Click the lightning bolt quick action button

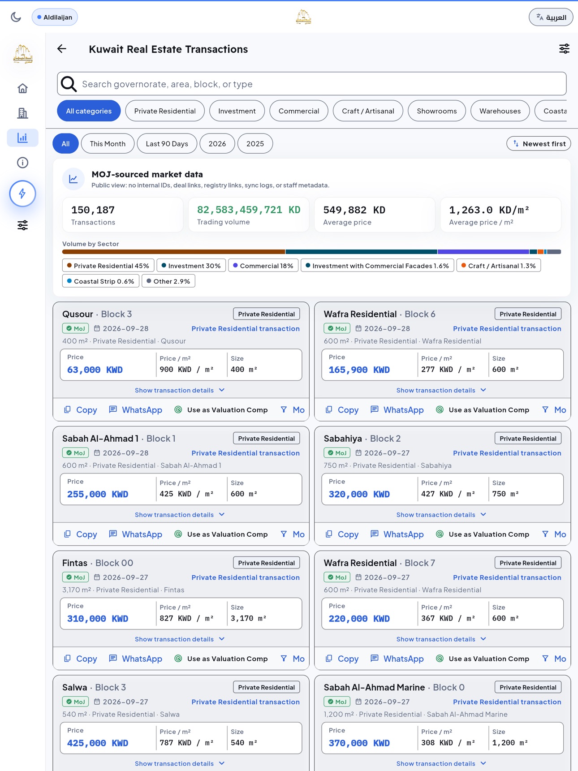[x=22, y=194]
